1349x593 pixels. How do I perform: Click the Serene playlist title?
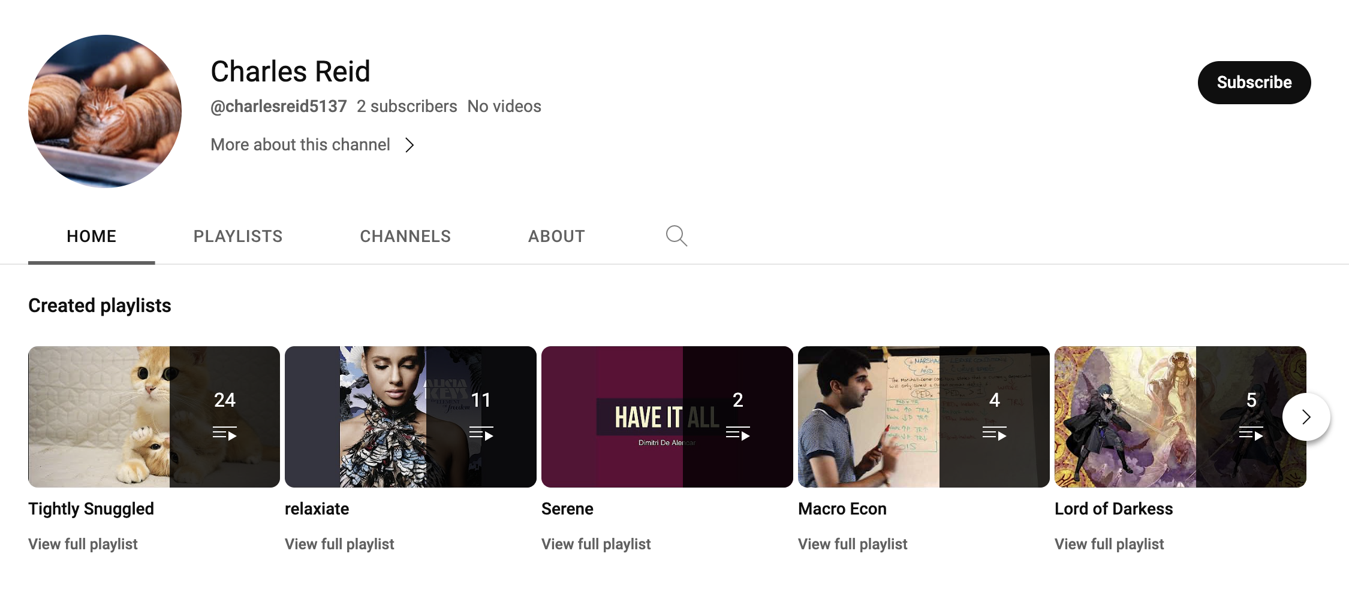click(x=567, y=509)
